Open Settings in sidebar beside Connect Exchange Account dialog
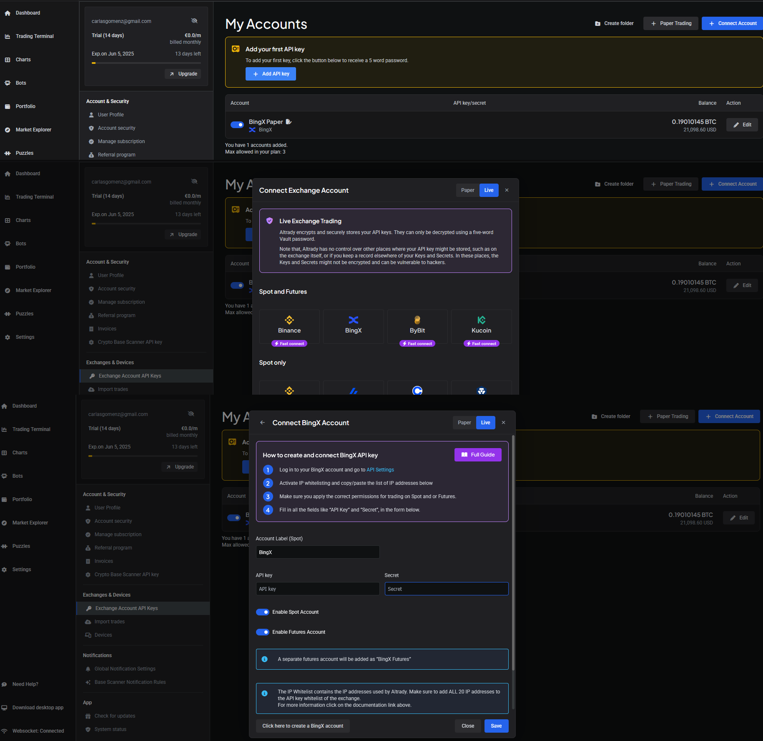This screenshot has height=741, width=763. pos(25,337)
